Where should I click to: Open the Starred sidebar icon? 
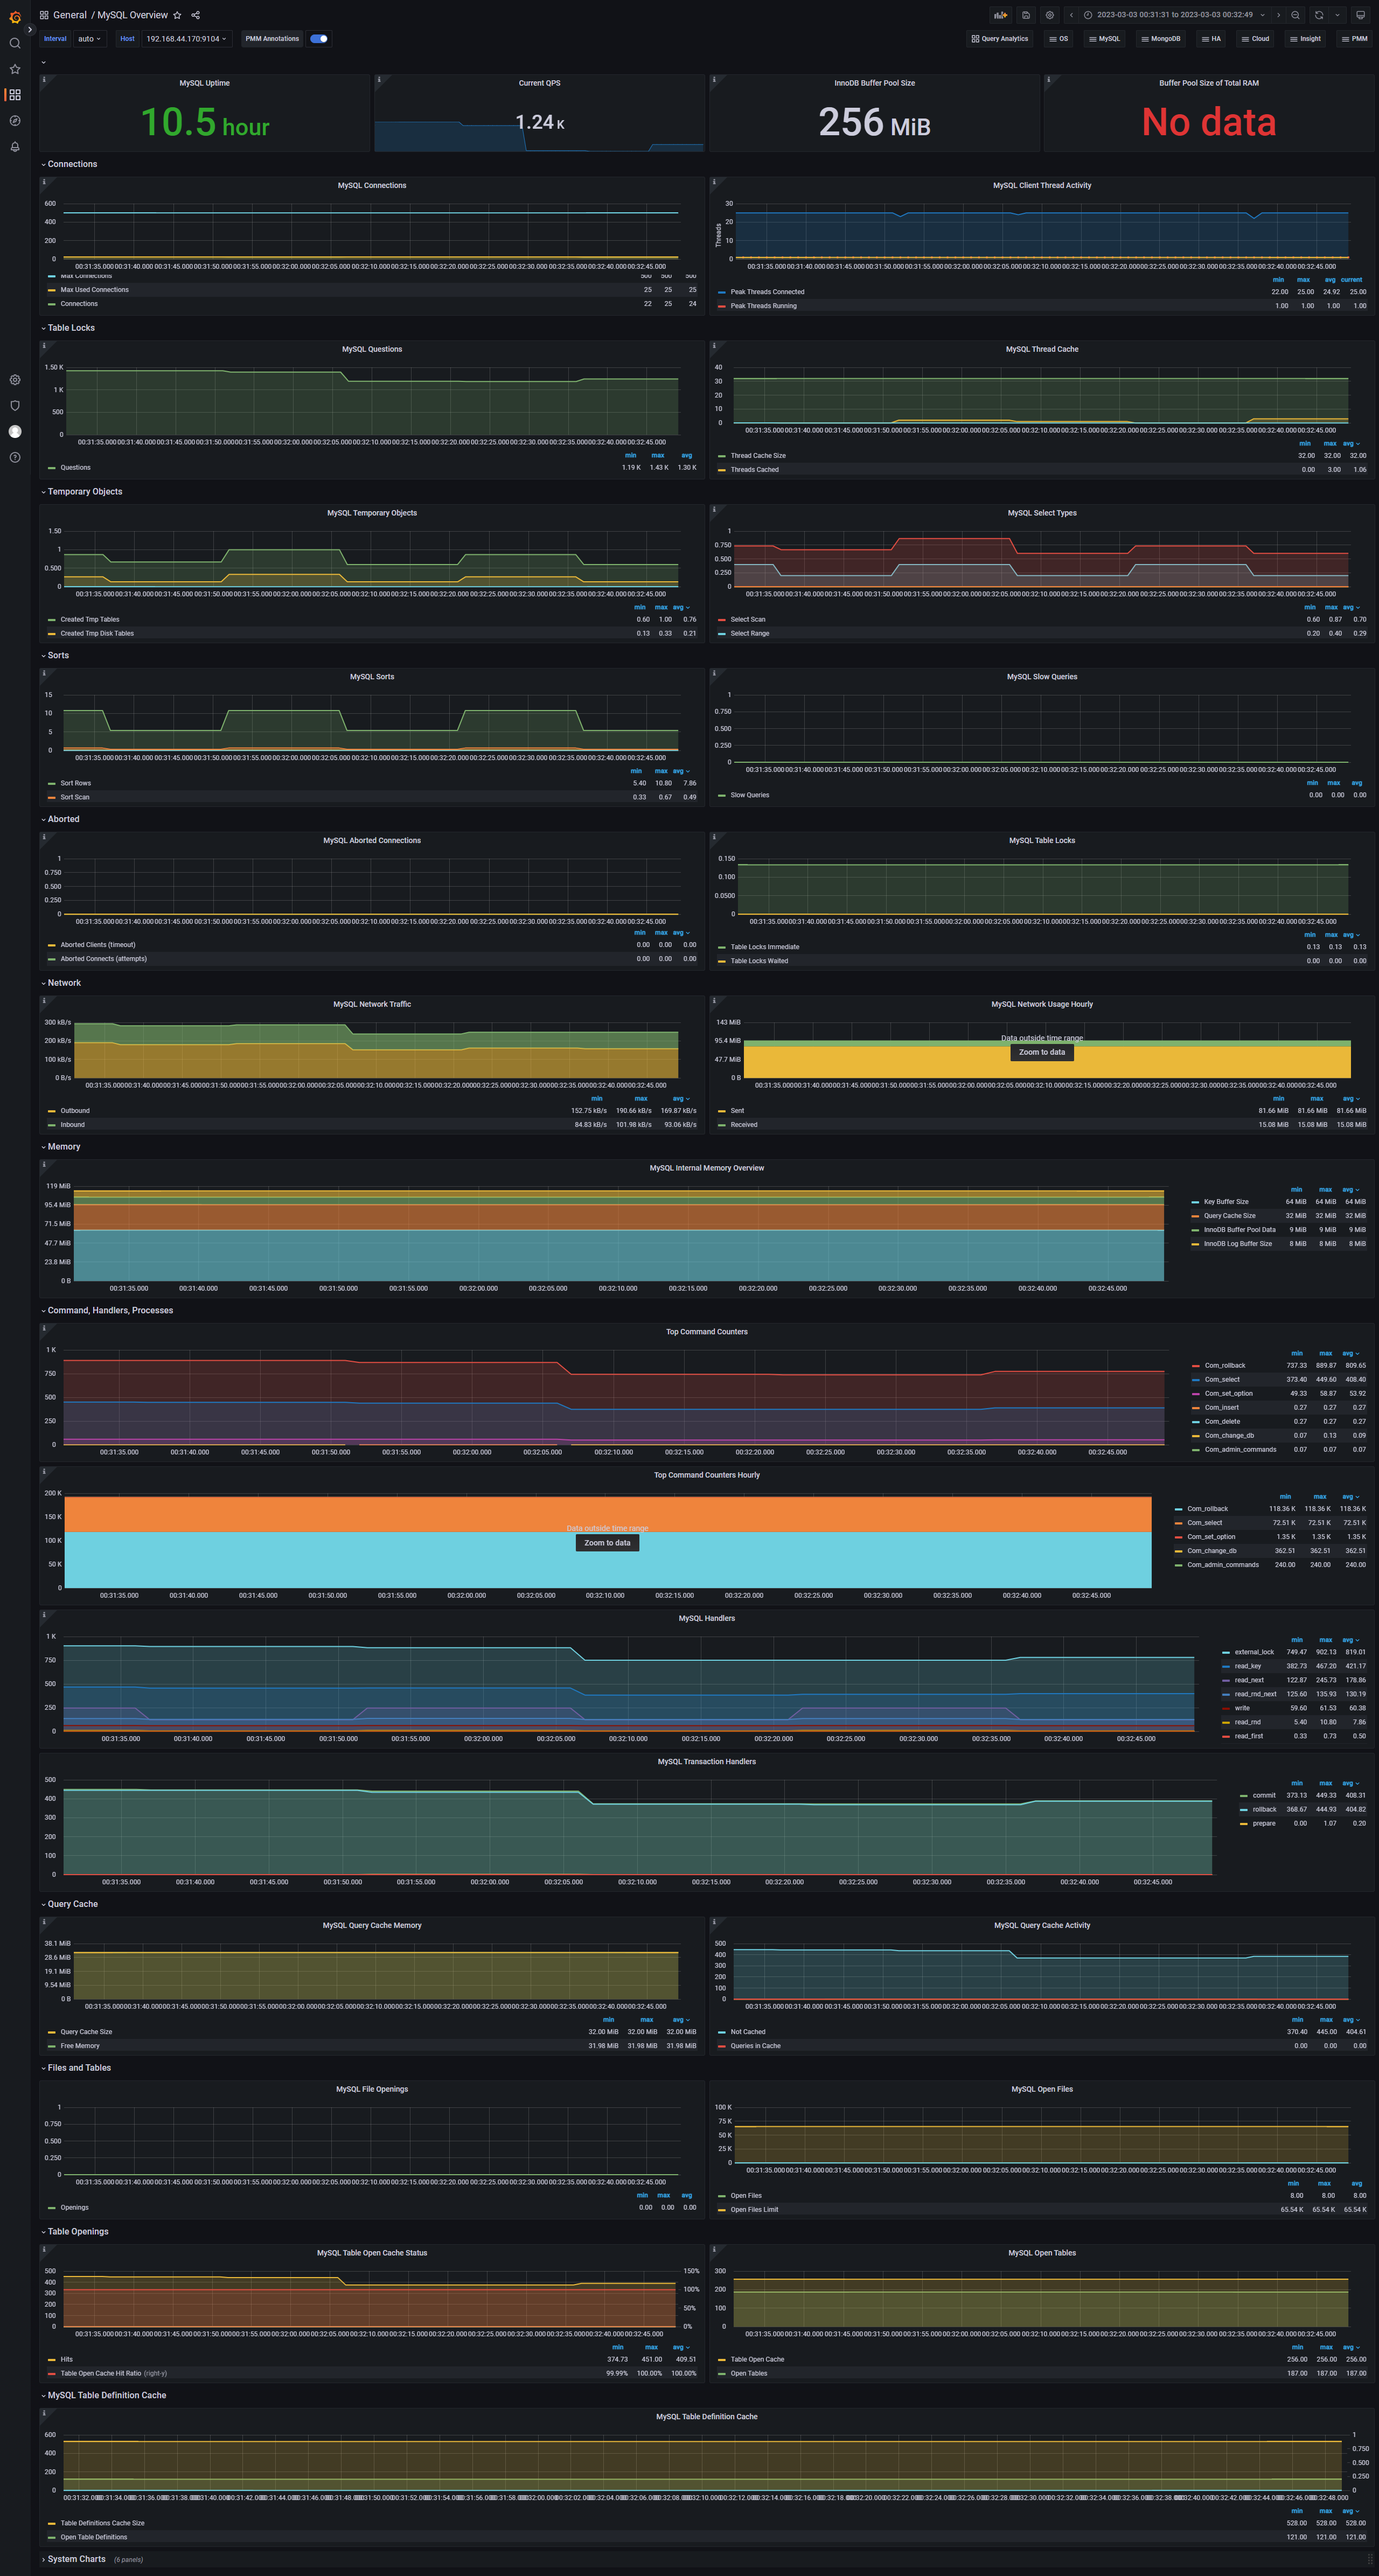[x=14, y=69]
